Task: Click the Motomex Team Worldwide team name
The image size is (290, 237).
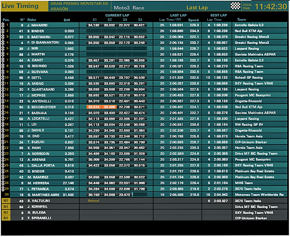Action: (259, 195)
